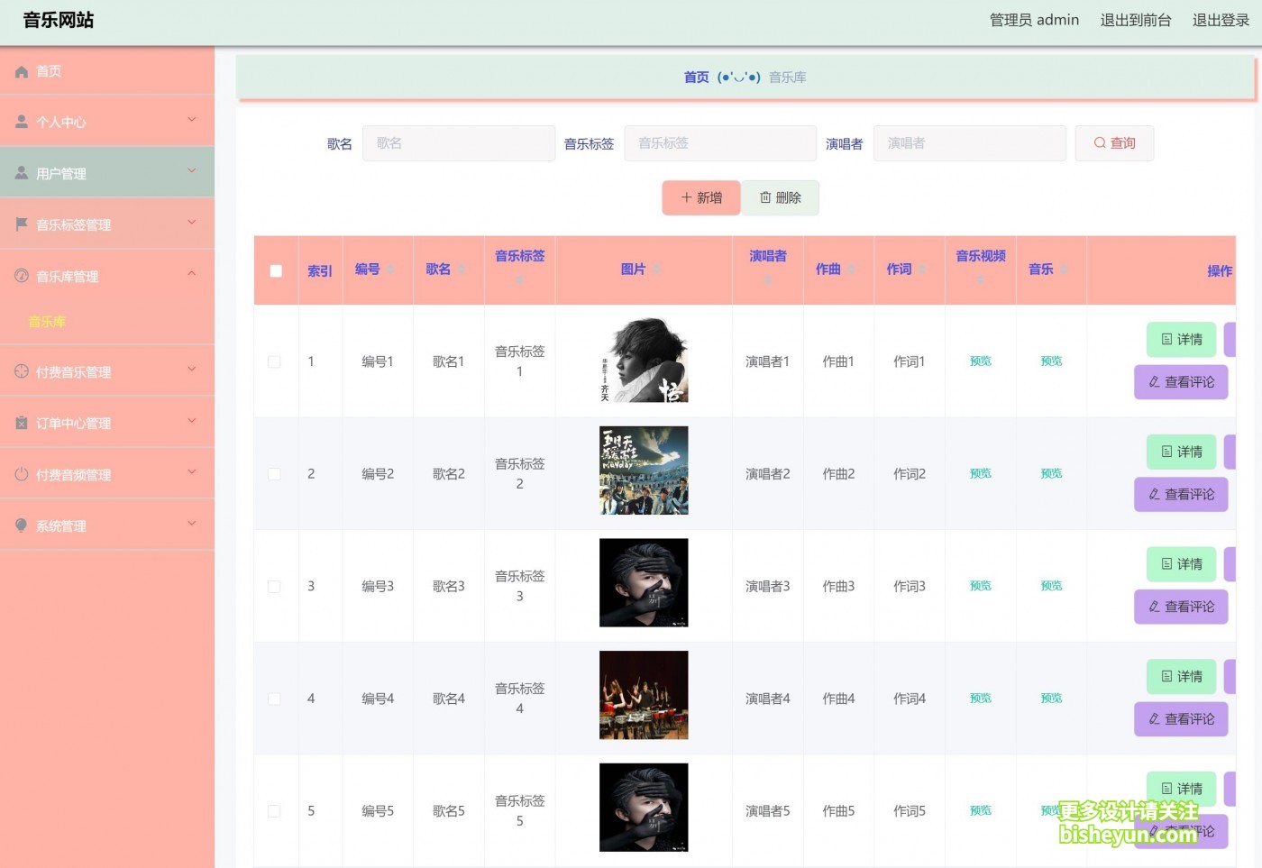Click the 音乐标签管理 flag icon
1262x868 pixels.
coord(22,224)
